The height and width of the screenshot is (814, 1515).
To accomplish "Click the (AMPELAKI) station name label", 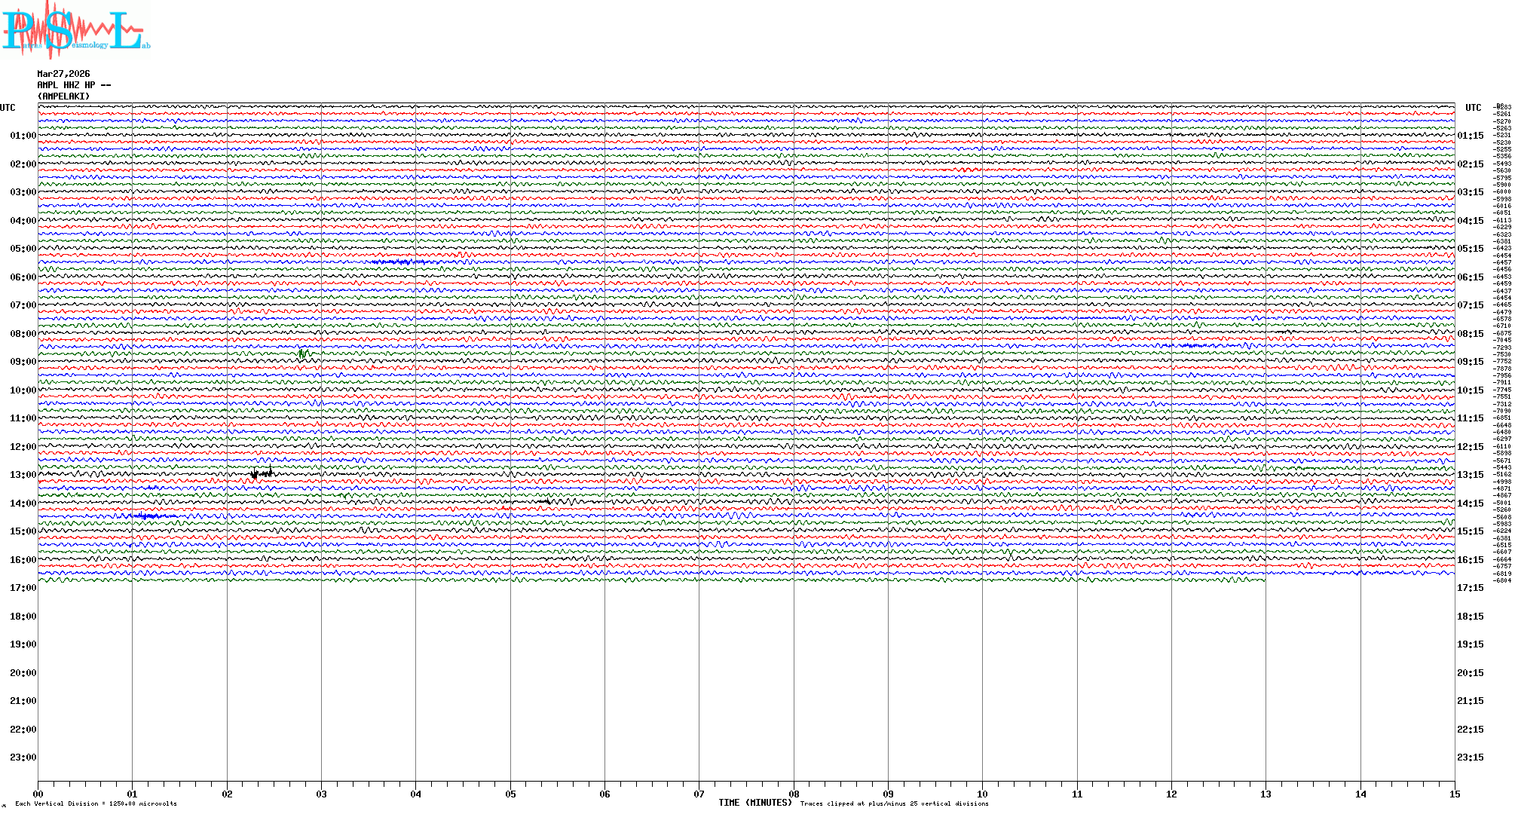I will tap(63, 96).
